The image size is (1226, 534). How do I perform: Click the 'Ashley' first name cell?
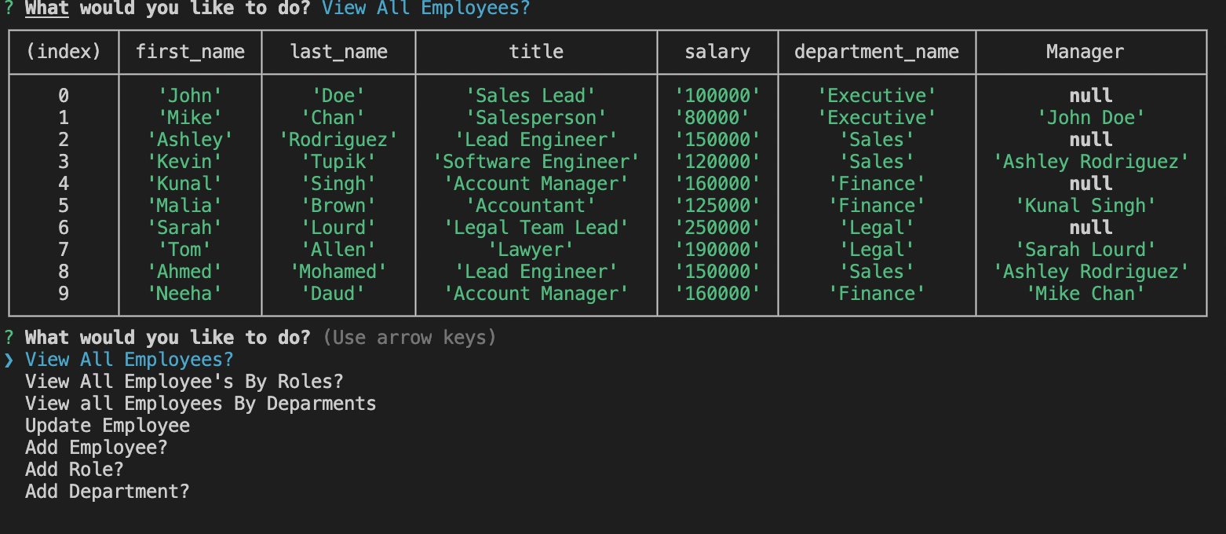(x=190, y=140)
